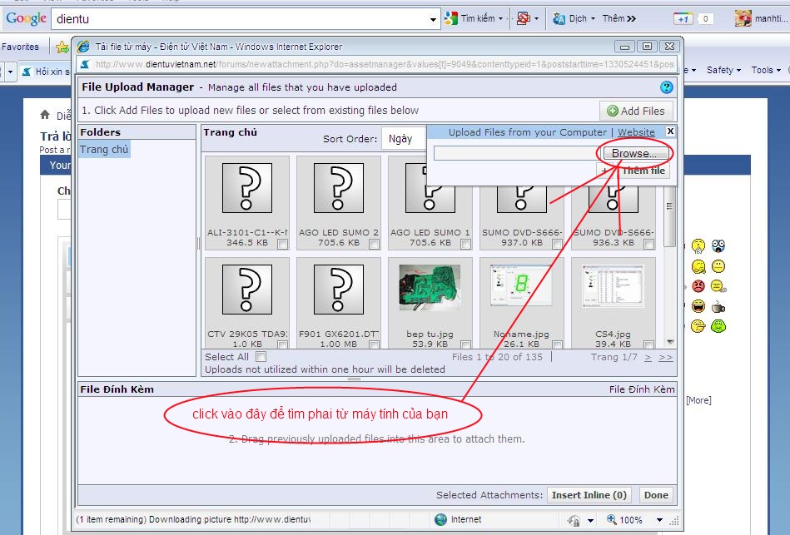Viewport: 790px width, 535px height.
Task: Close the Upload Files popup panel
Action: pos(670,131)
